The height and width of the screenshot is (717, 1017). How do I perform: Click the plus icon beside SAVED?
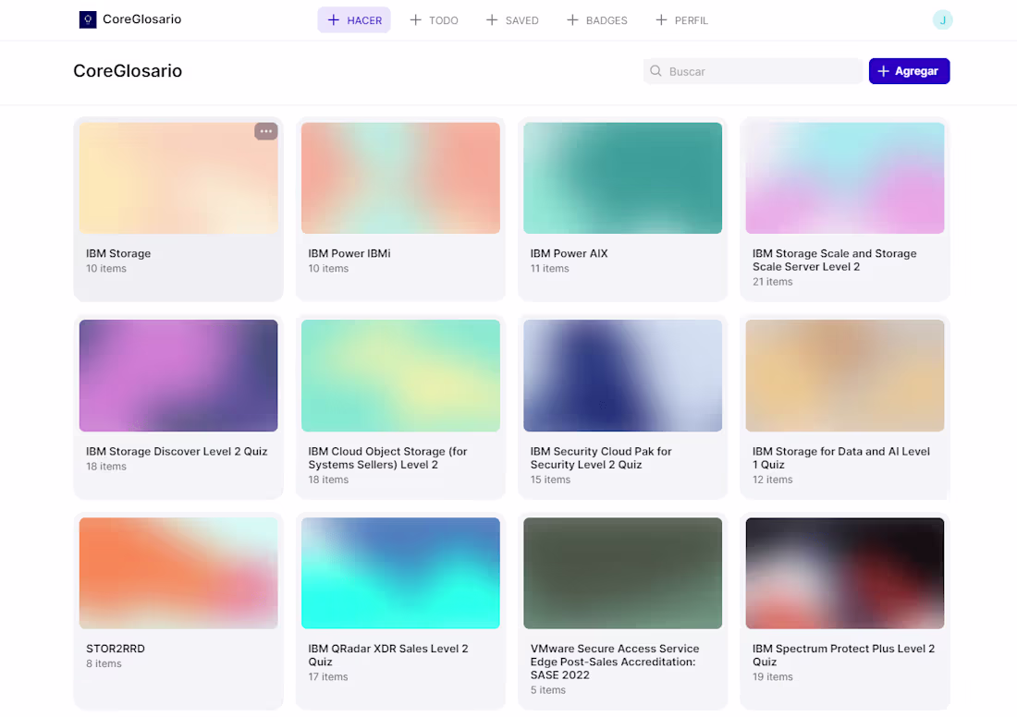(492, 20)
